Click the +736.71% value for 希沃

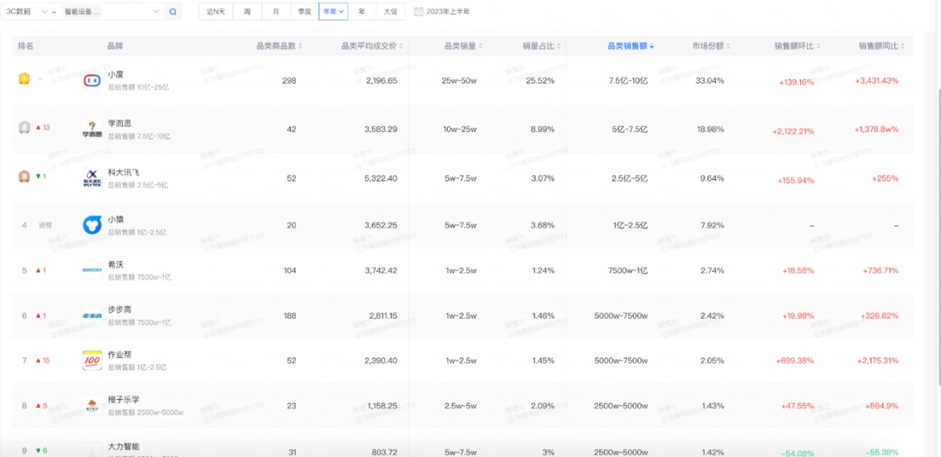point(879,270)
